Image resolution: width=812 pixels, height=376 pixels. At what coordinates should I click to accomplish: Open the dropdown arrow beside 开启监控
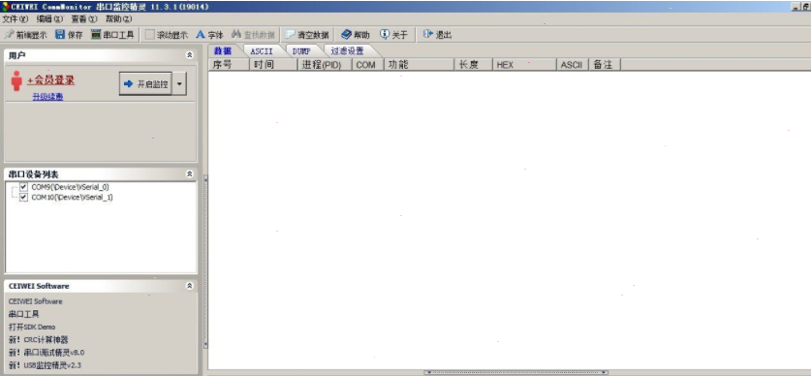point(179,84)
